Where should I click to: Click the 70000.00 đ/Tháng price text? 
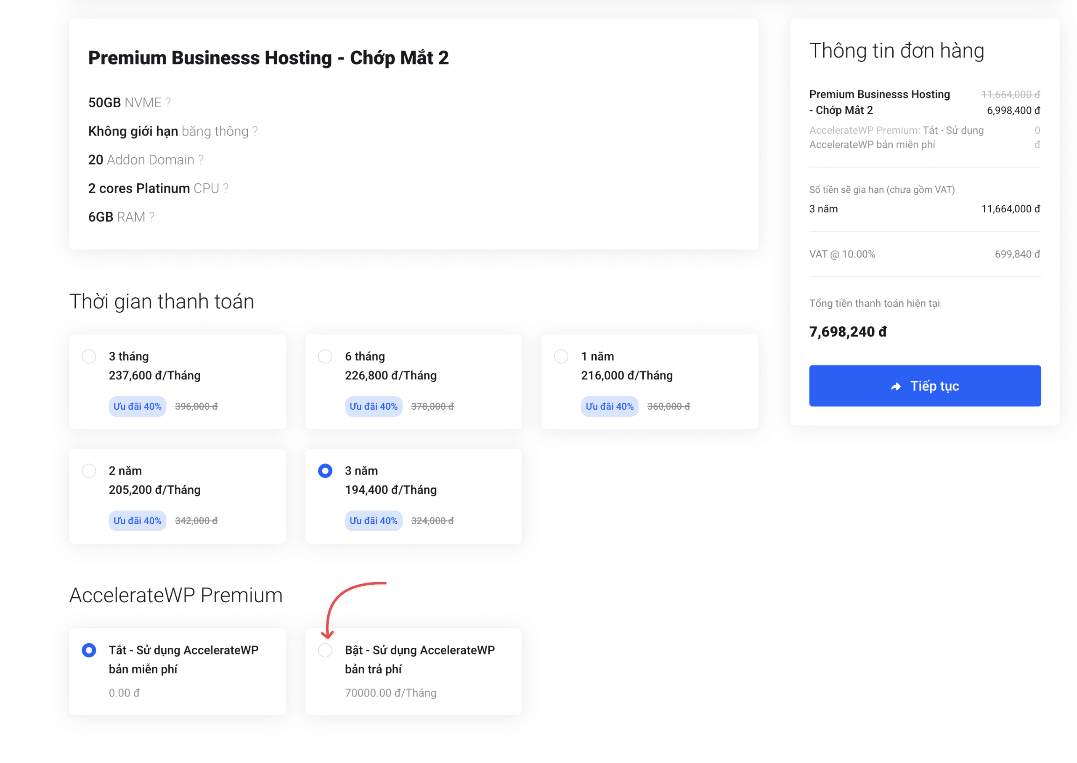point(390,692)
